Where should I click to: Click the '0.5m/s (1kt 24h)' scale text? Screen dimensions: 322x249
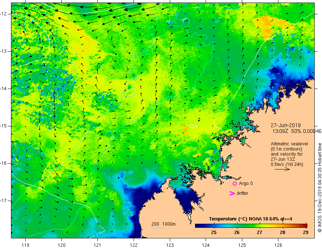[287, 164]
